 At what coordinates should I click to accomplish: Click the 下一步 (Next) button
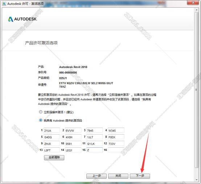click(x=140, y=176)
